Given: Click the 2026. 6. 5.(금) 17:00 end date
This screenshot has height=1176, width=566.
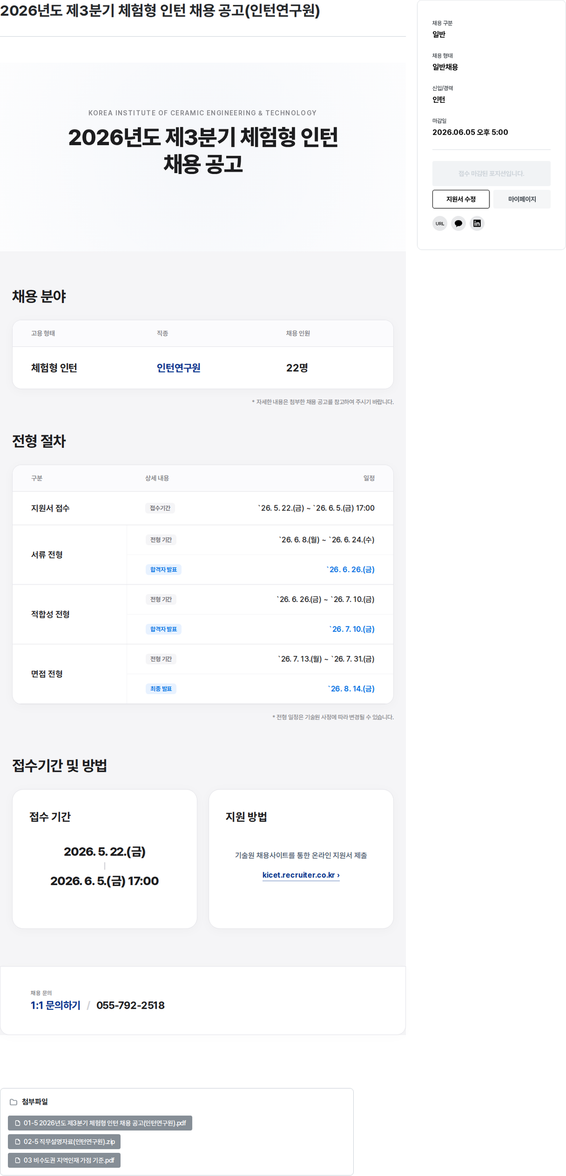Looking at the screenshot, I should pyautogui.click(x=104, y=881).
